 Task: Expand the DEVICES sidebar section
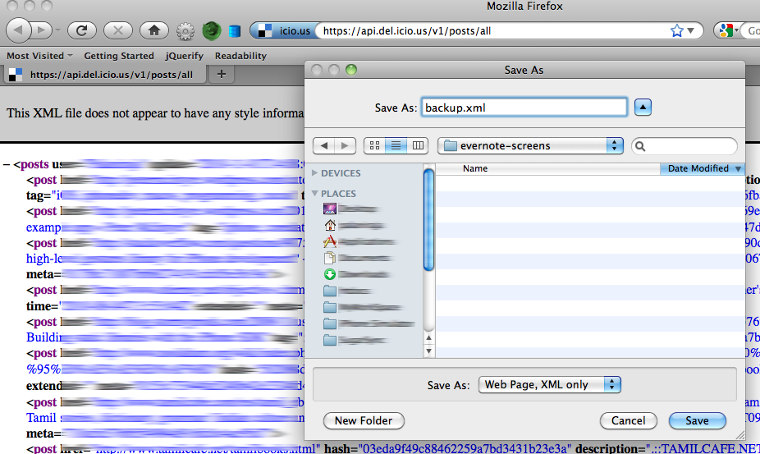click(315, 172)
